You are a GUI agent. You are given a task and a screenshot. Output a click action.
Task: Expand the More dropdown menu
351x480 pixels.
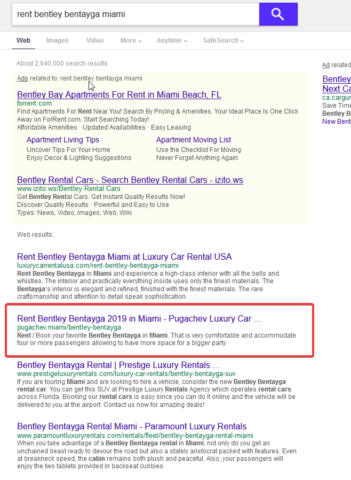pyautogui.click(x=131, y=41)
